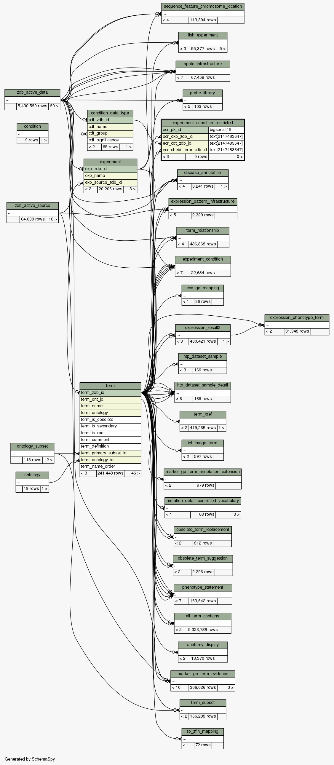The width and height of the screenshot is (334, 765).
Task: Select the term_primary_subset_id column
Action: (x=110, y=453)
